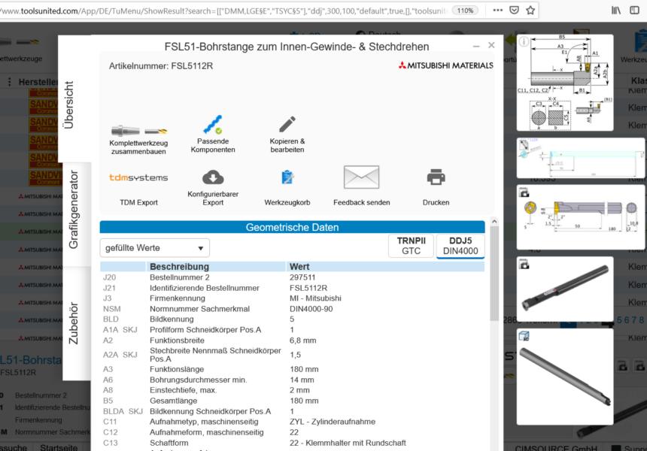Click the 'Bildkennung' row description

pos(172,319)
